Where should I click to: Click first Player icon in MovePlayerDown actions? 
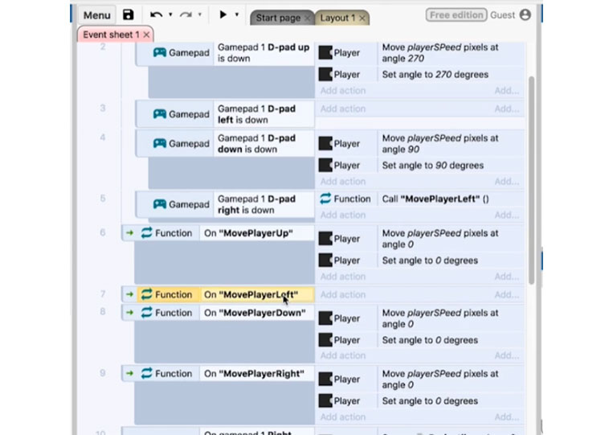click(325, 318)
